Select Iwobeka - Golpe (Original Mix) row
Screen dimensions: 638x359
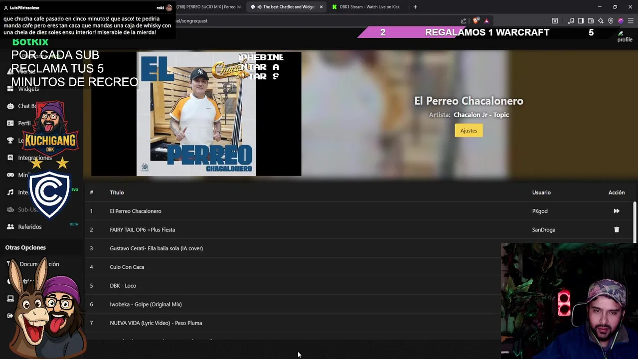coord(293,304)
